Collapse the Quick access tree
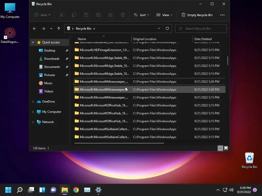This screenshot has height=196, width=262. coord(33,42)
